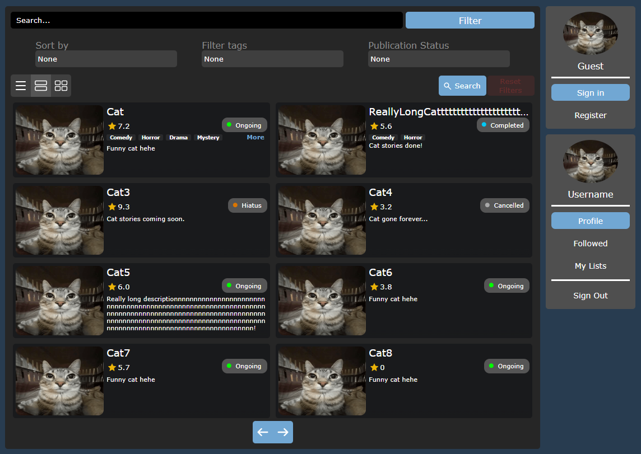Go to next page arrow

[283, 432]
